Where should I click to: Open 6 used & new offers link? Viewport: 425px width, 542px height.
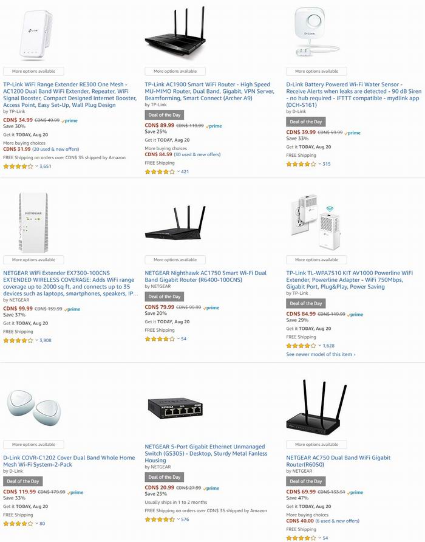[337, 521]
